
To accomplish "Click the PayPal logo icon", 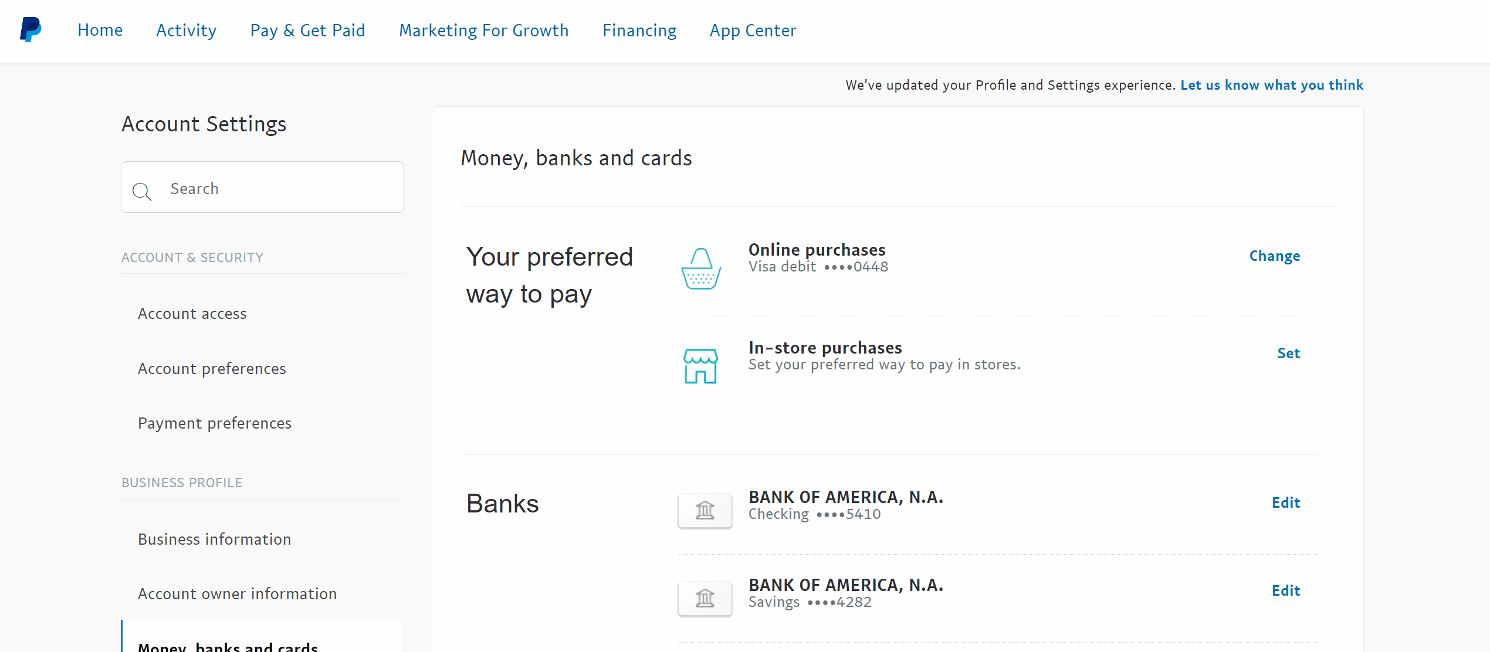I will coord(31,29).
